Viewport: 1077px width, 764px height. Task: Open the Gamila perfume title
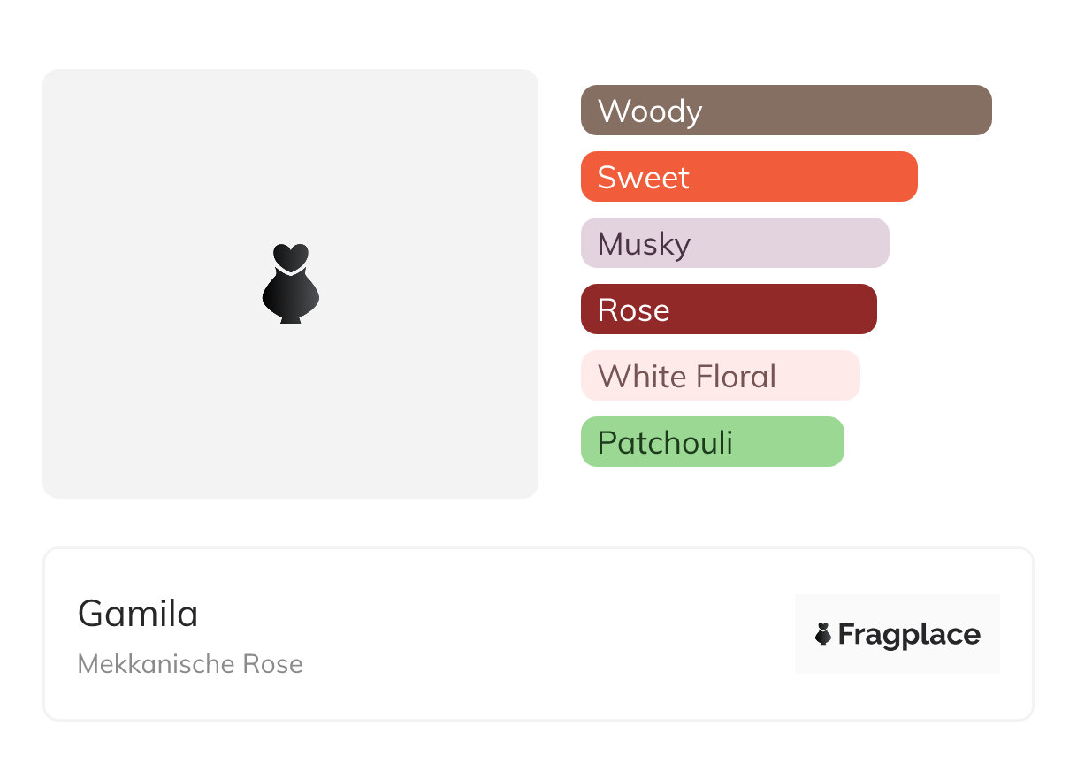tap(138, 614)
